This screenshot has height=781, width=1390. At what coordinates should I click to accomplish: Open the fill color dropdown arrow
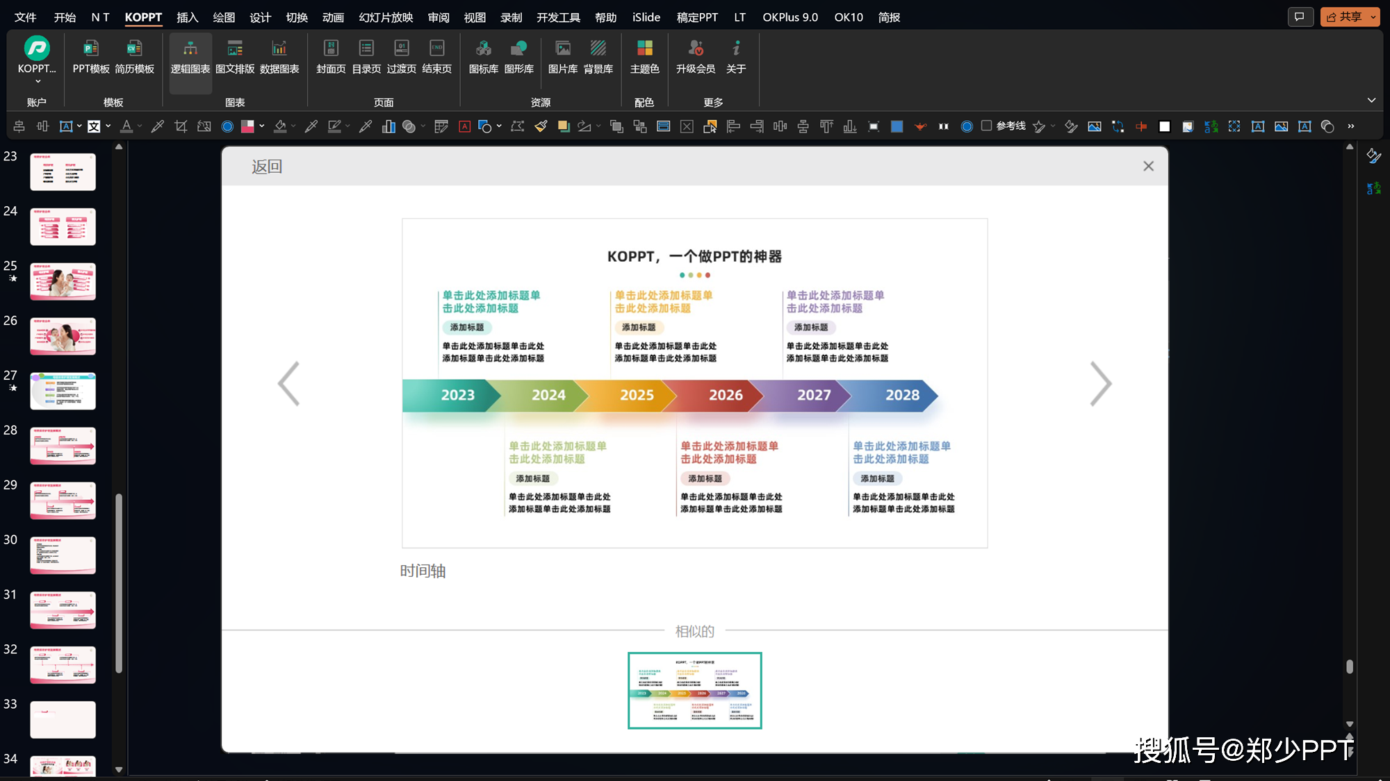(293, 126)
